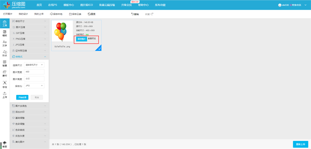Open the 保存为 JPG format dropdown
This screenshot has height=149, width=311.
click(34, 86)
